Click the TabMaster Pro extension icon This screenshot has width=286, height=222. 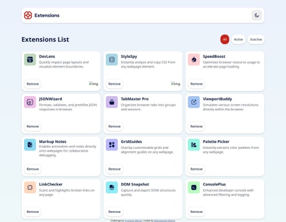[112, 102]
